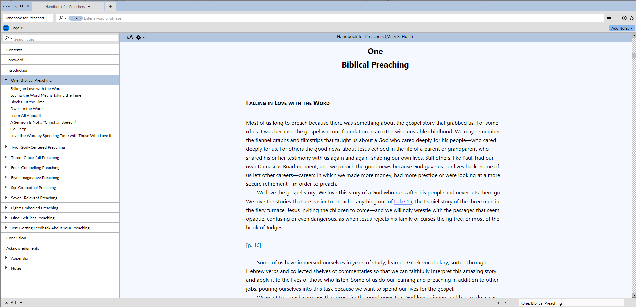
Task: Click the reader scrollbar down arrow
Action: pyautogui.click(x=634, y=295)
